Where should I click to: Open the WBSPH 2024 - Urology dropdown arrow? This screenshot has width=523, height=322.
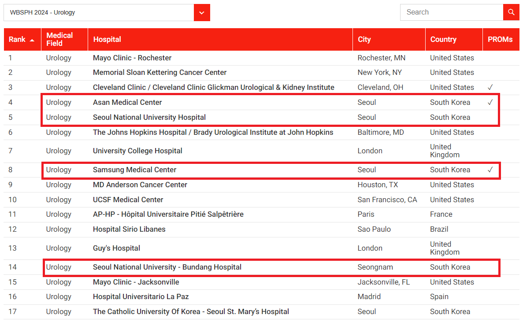[202, 13]
